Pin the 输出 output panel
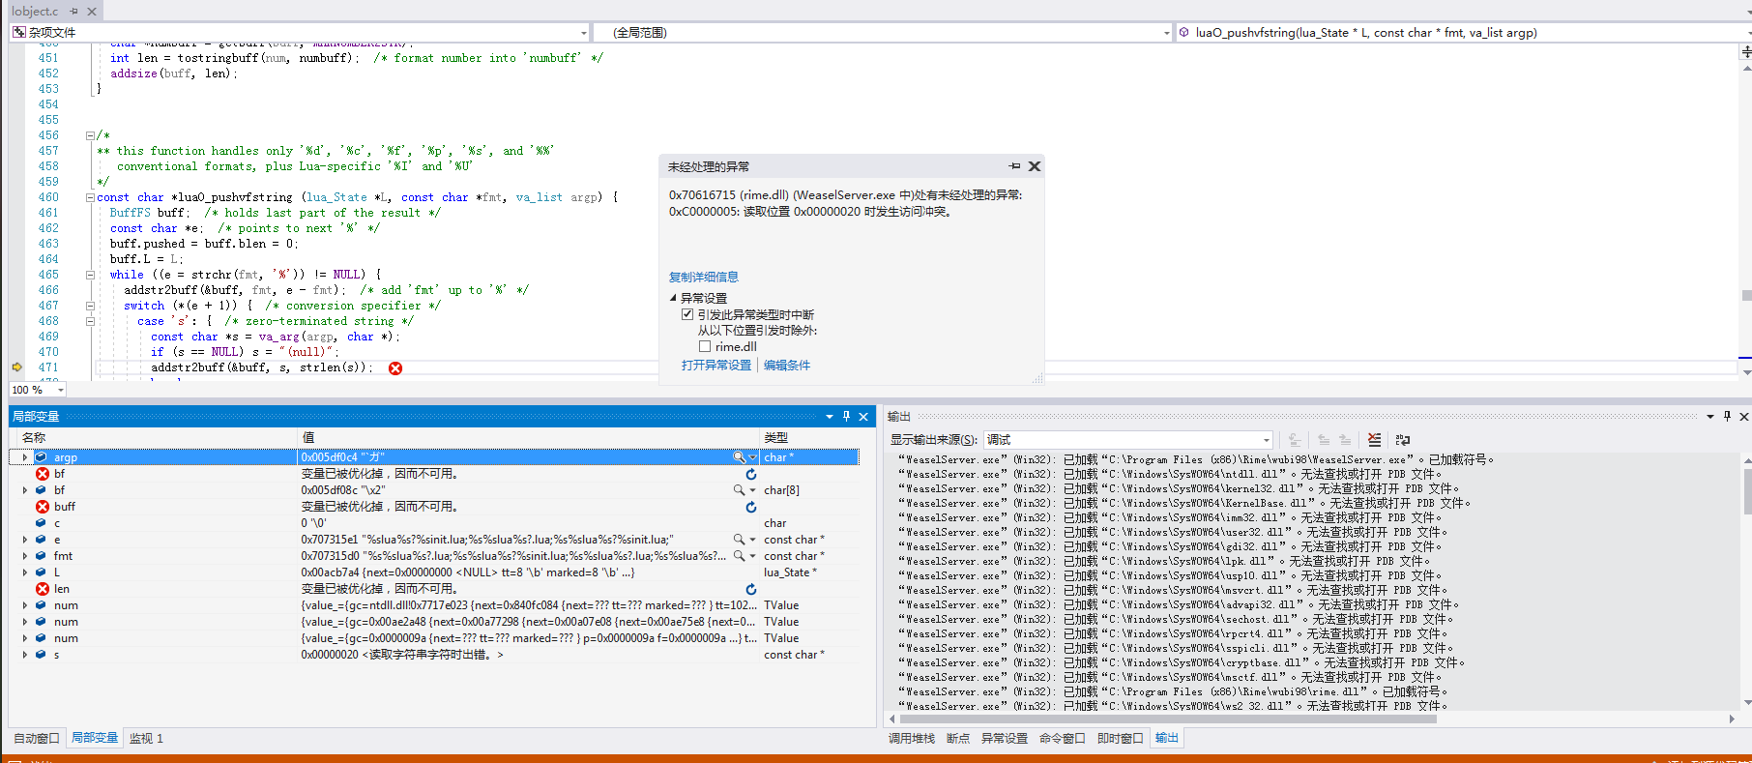 click(1727, 416)
